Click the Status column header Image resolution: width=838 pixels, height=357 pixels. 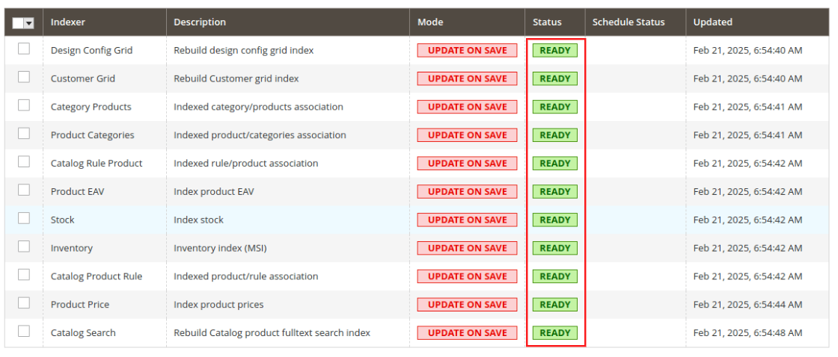point(547,22)
